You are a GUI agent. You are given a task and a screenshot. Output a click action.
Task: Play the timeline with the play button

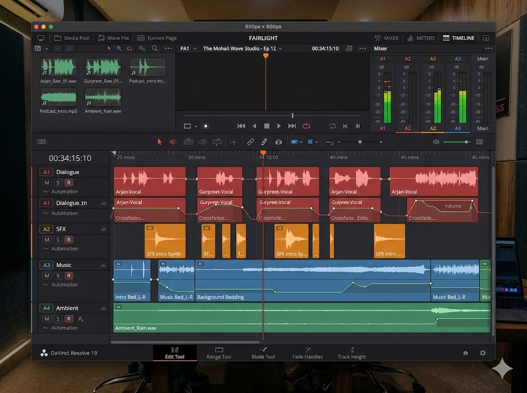pos(278,126)
